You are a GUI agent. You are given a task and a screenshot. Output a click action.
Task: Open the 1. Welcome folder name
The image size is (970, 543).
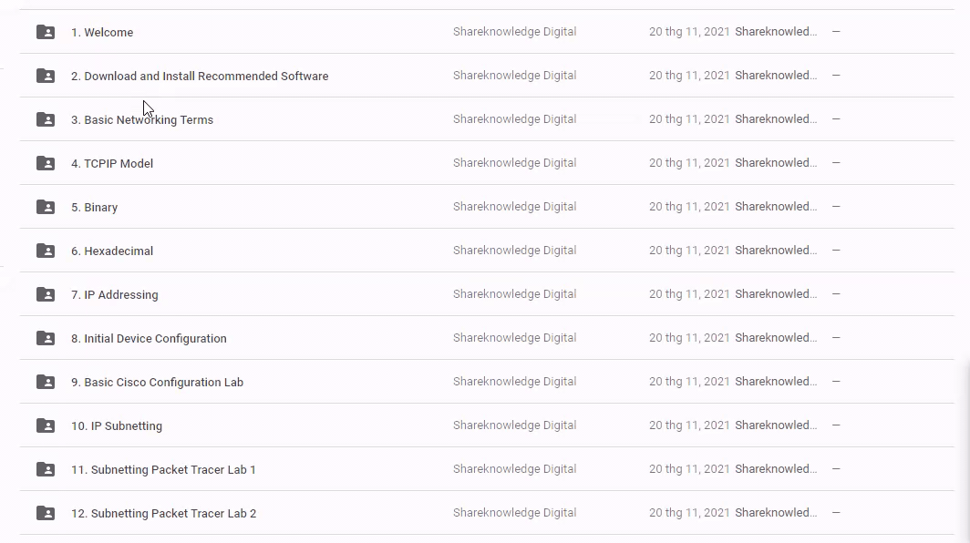102,33
